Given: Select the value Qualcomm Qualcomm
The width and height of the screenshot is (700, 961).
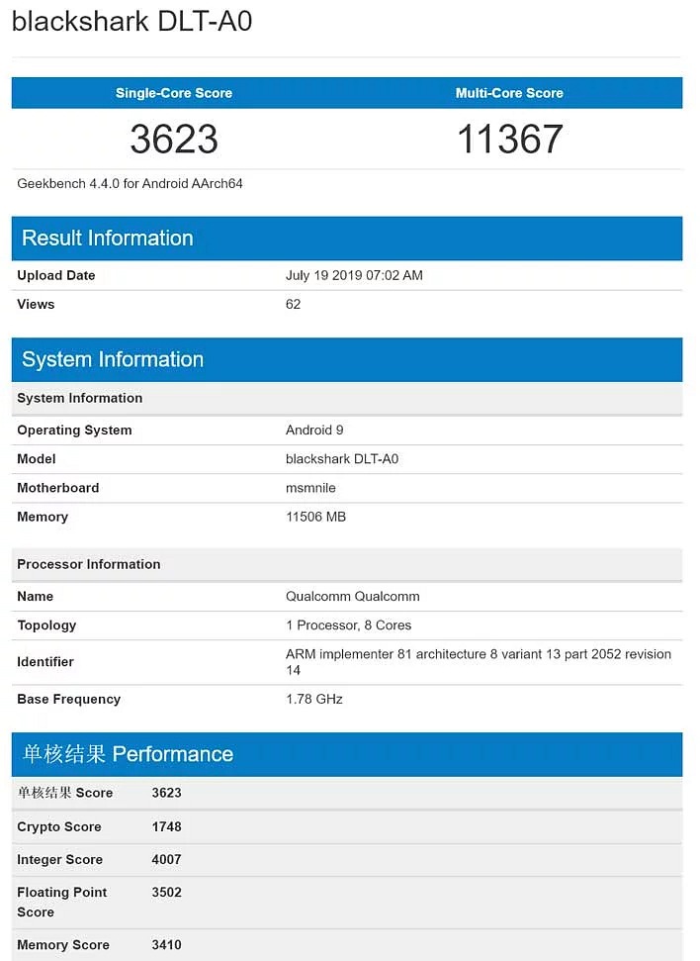Looking at the screenshot, I should tap(352, 597).
